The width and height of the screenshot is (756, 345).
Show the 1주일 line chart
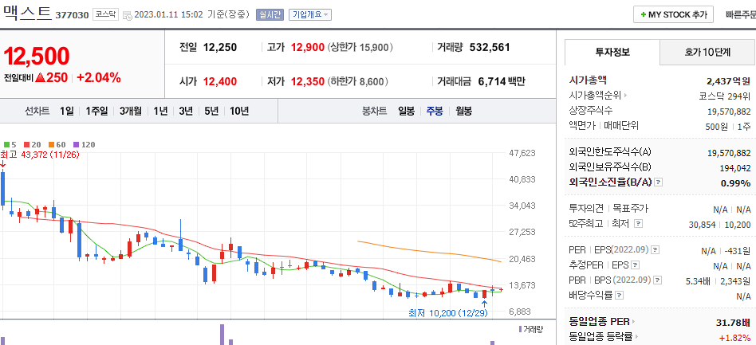click(x=96, y=112)
